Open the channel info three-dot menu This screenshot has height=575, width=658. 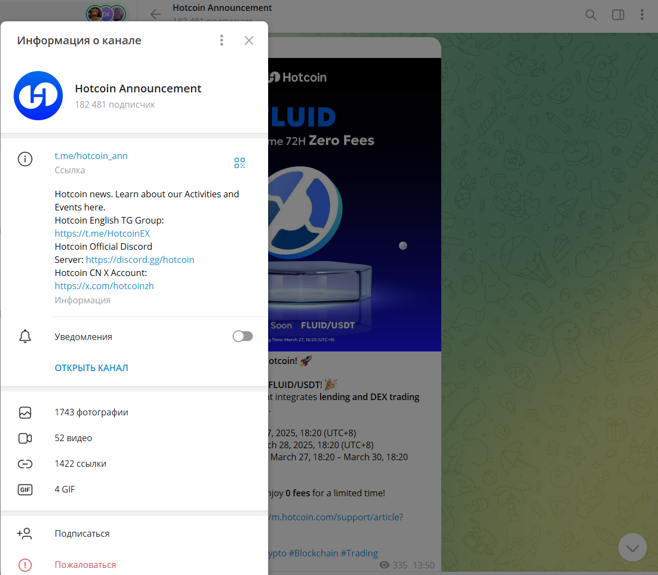[x=222, y=40]
